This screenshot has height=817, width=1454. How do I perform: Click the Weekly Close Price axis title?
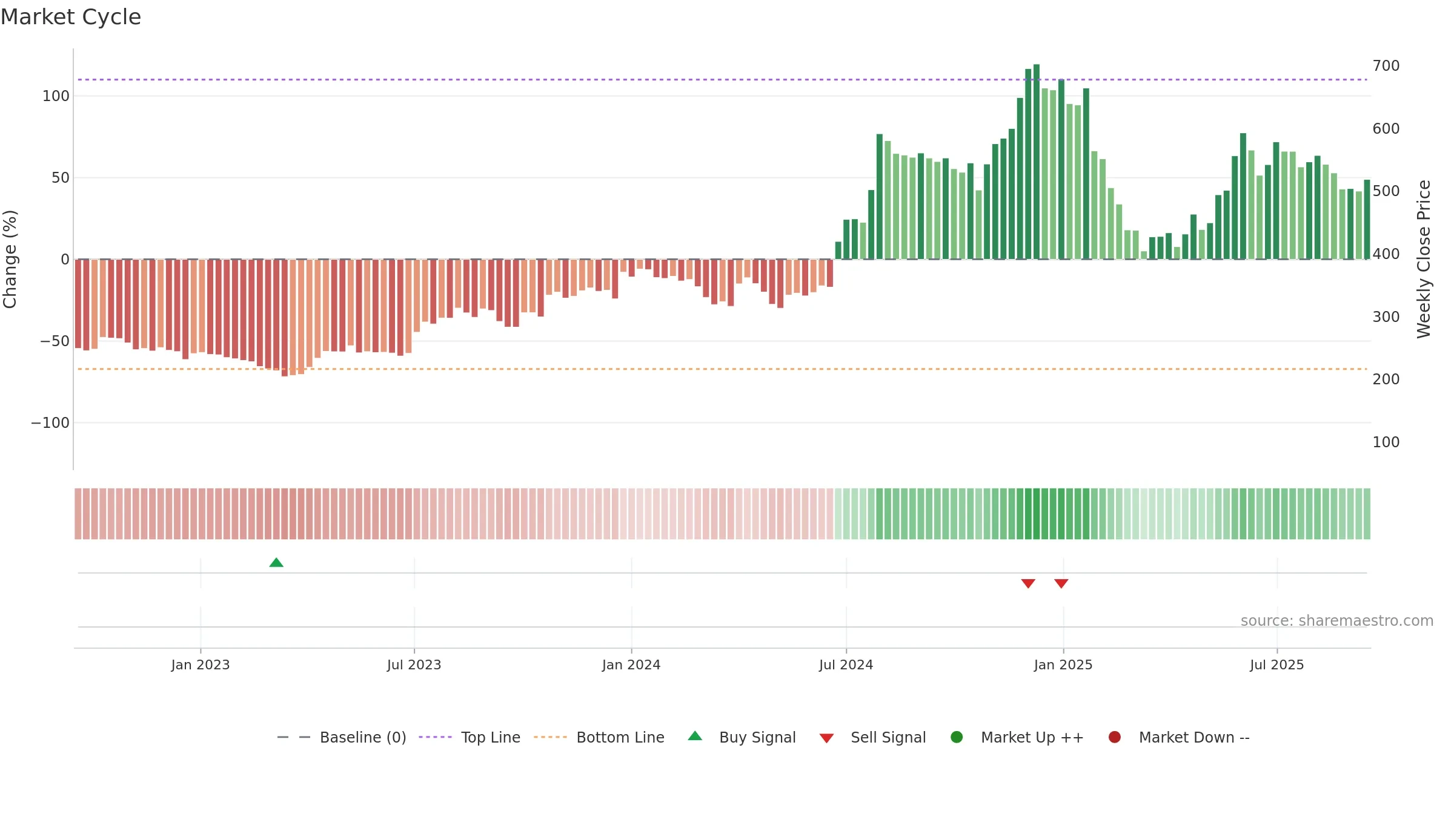[x=1424, y=259]
